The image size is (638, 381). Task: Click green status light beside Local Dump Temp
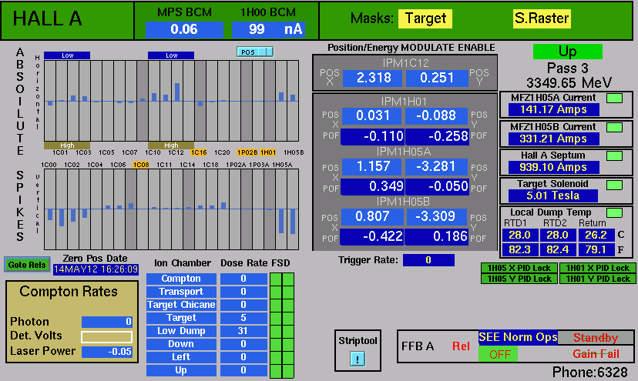[x=614, y=212]
